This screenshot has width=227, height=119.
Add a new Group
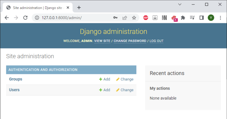(x=104, y=79)
